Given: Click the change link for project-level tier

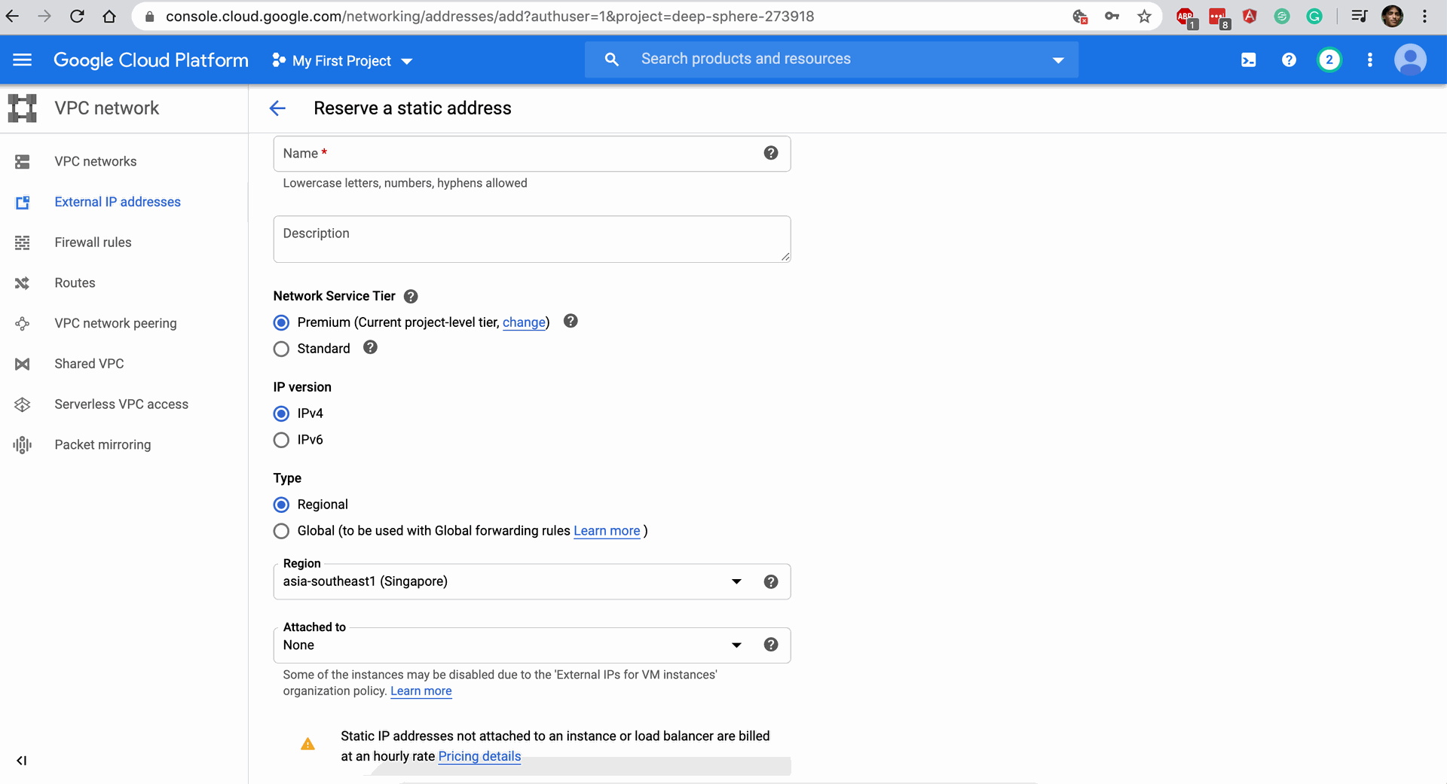Looking at the screenshot, I should [524, 322].
